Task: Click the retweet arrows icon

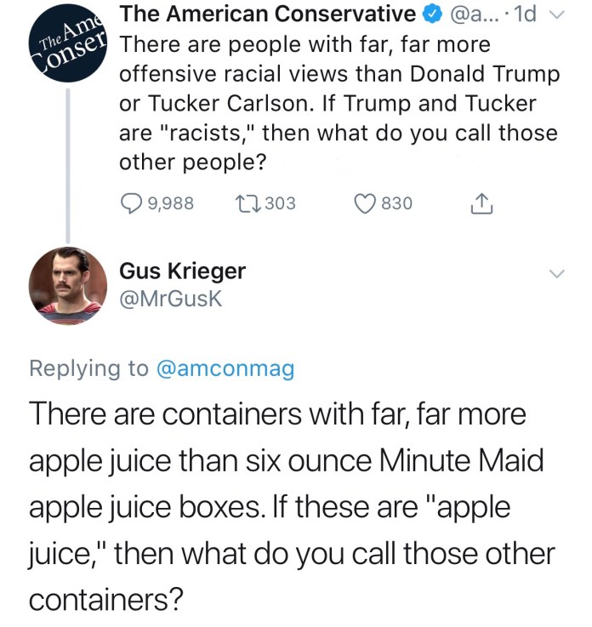Action: click(x=248, y=203)
